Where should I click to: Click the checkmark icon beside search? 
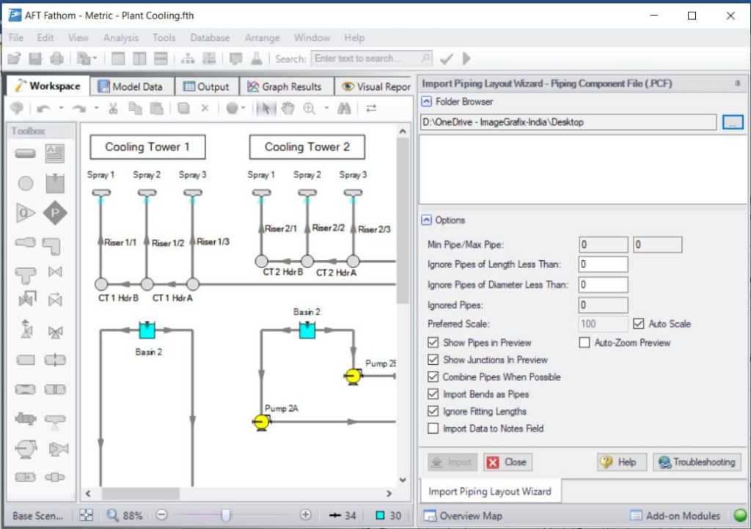coord(447,59)
